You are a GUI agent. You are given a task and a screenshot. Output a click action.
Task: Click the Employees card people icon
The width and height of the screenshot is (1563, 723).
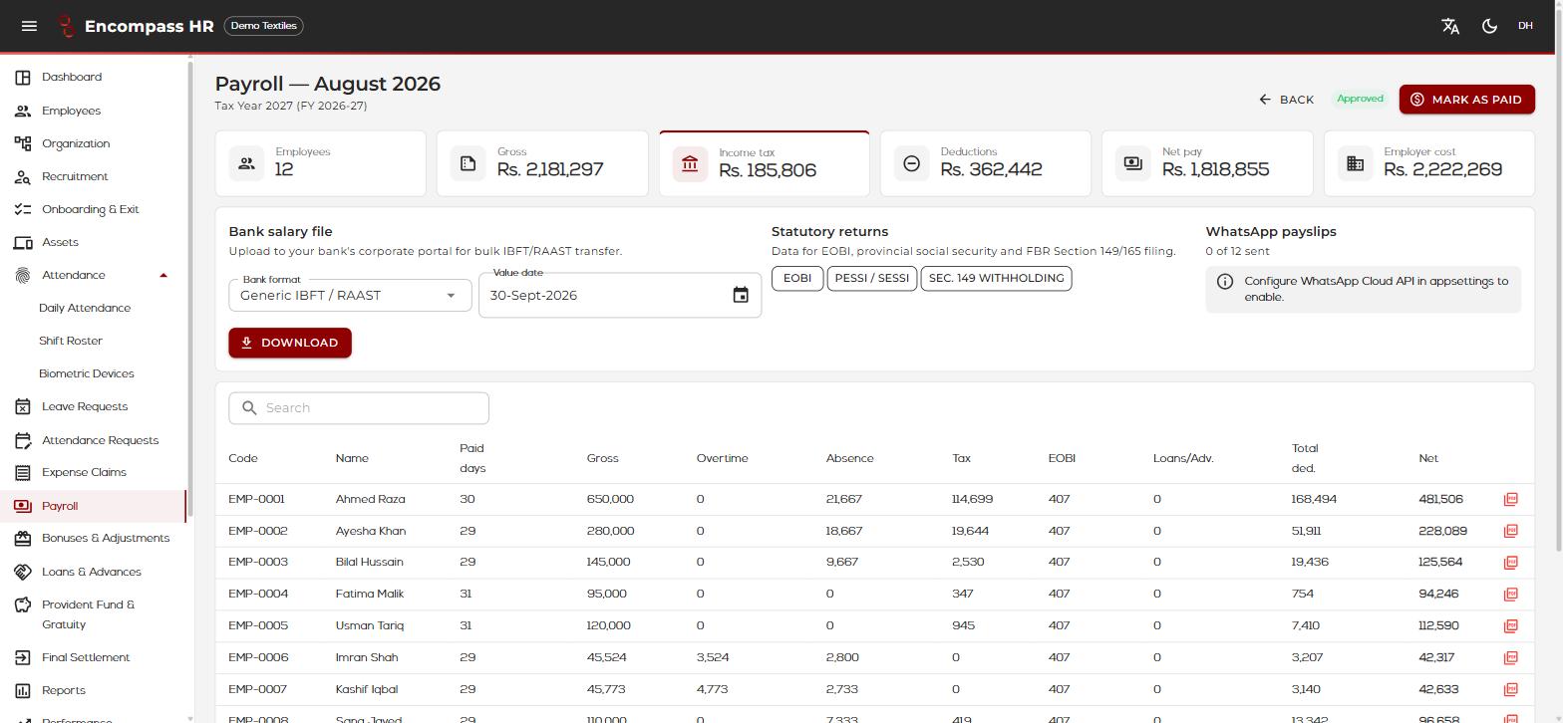coord(247,163)
